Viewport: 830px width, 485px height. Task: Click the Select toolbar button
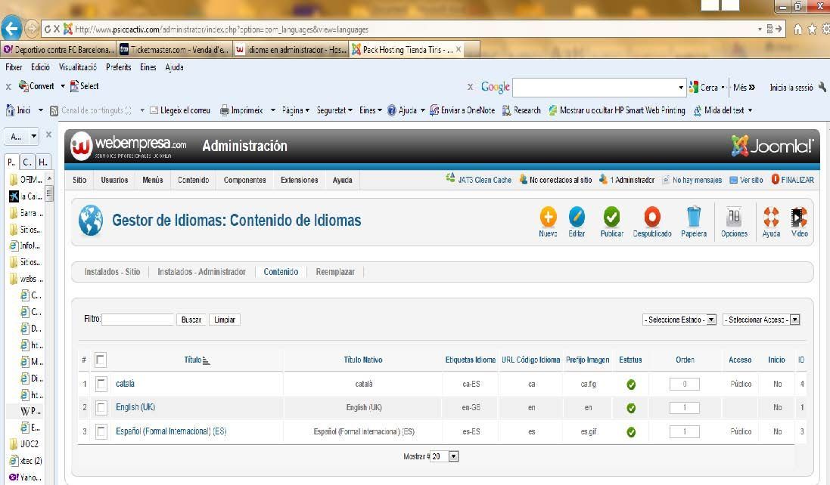[84, 85]
